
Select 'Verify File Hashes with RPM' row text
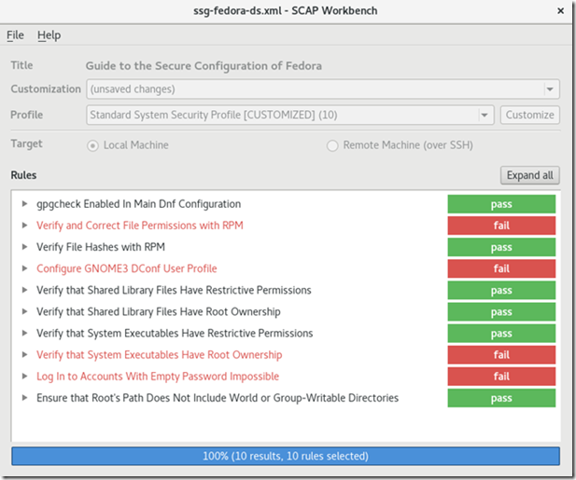pos(100,247)
